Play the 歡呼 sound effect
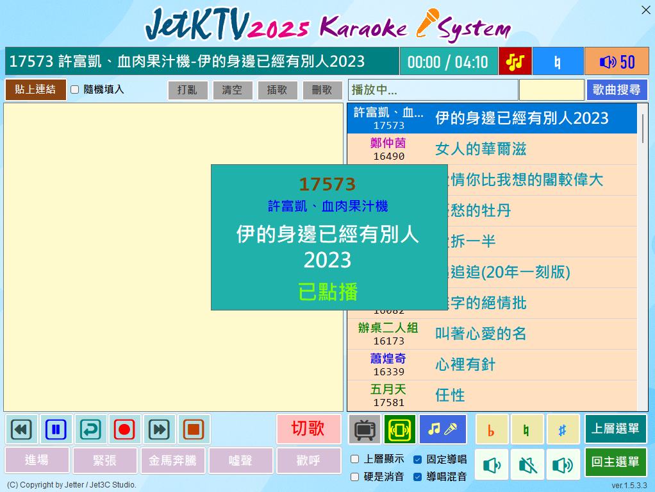 (x=309, y=460)
